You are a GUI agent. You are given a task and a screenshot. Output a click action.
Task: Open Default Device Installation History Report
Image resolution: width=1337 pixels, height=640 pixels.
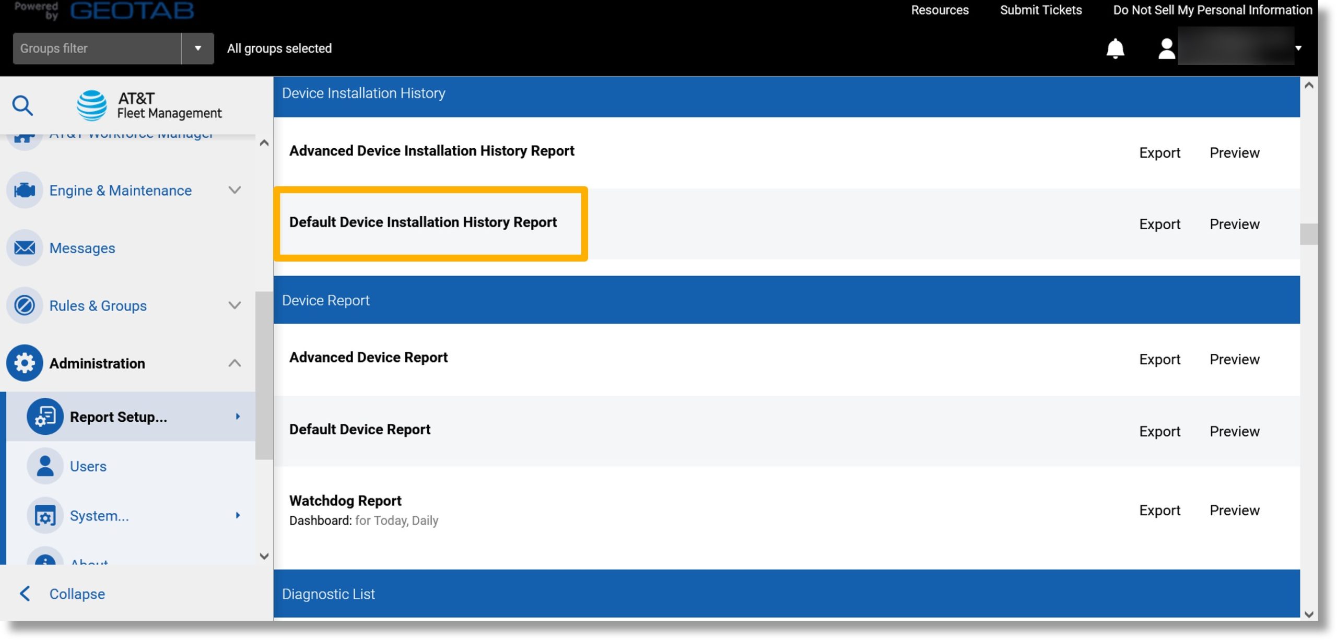pos(423,222)
